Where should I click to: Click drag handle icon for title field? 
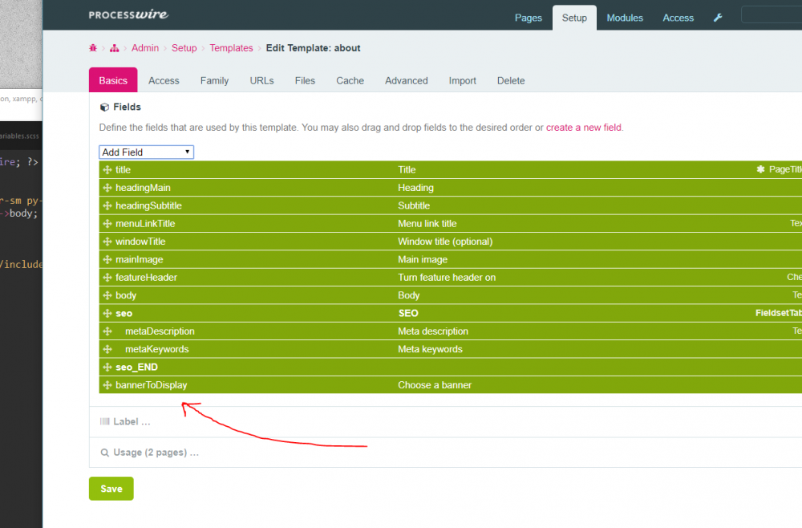point(107,170)
